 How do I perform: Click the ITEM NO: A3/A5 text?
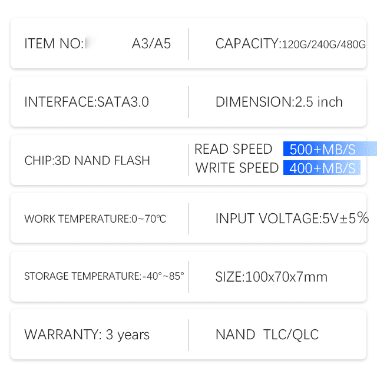[x=98, y=44]
